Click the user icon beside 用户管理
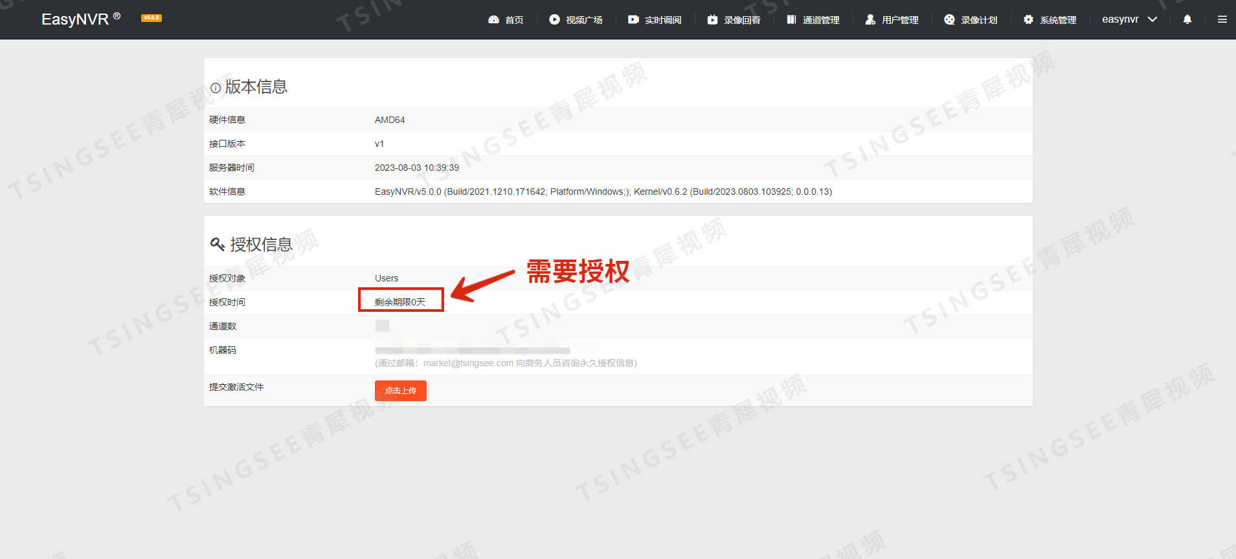 click(870, 19)
